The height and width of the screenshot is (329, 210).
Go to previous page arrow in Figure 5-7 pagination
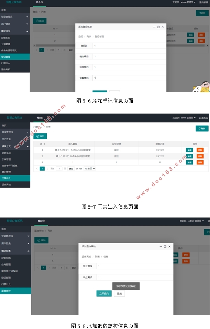point(37,168)
